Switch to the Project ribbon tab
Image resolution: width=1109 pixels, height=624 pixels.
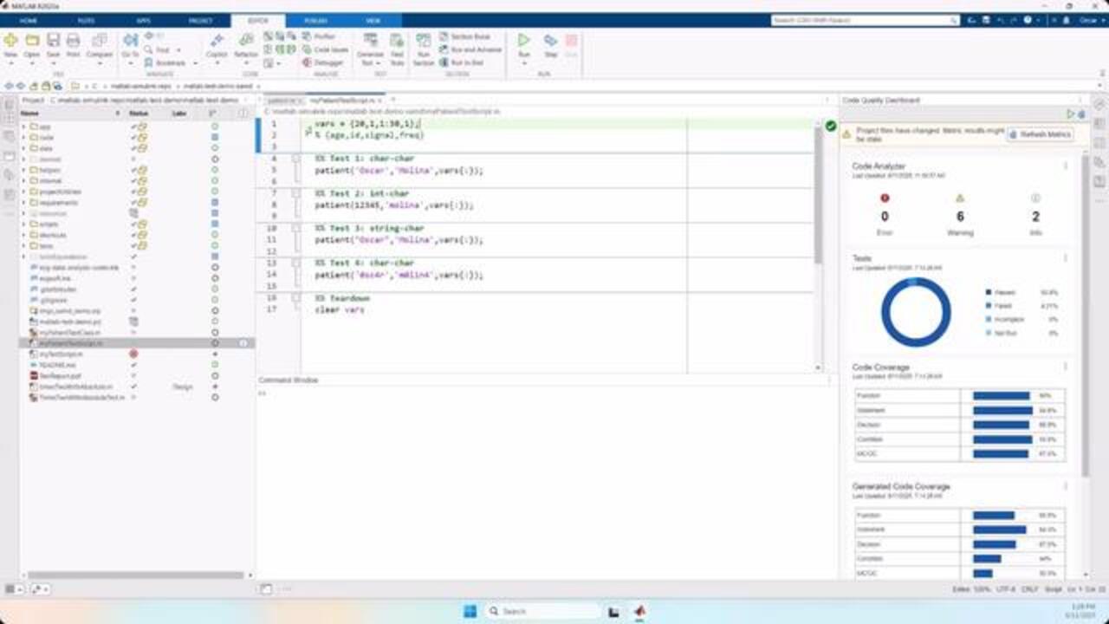(201, 20)
